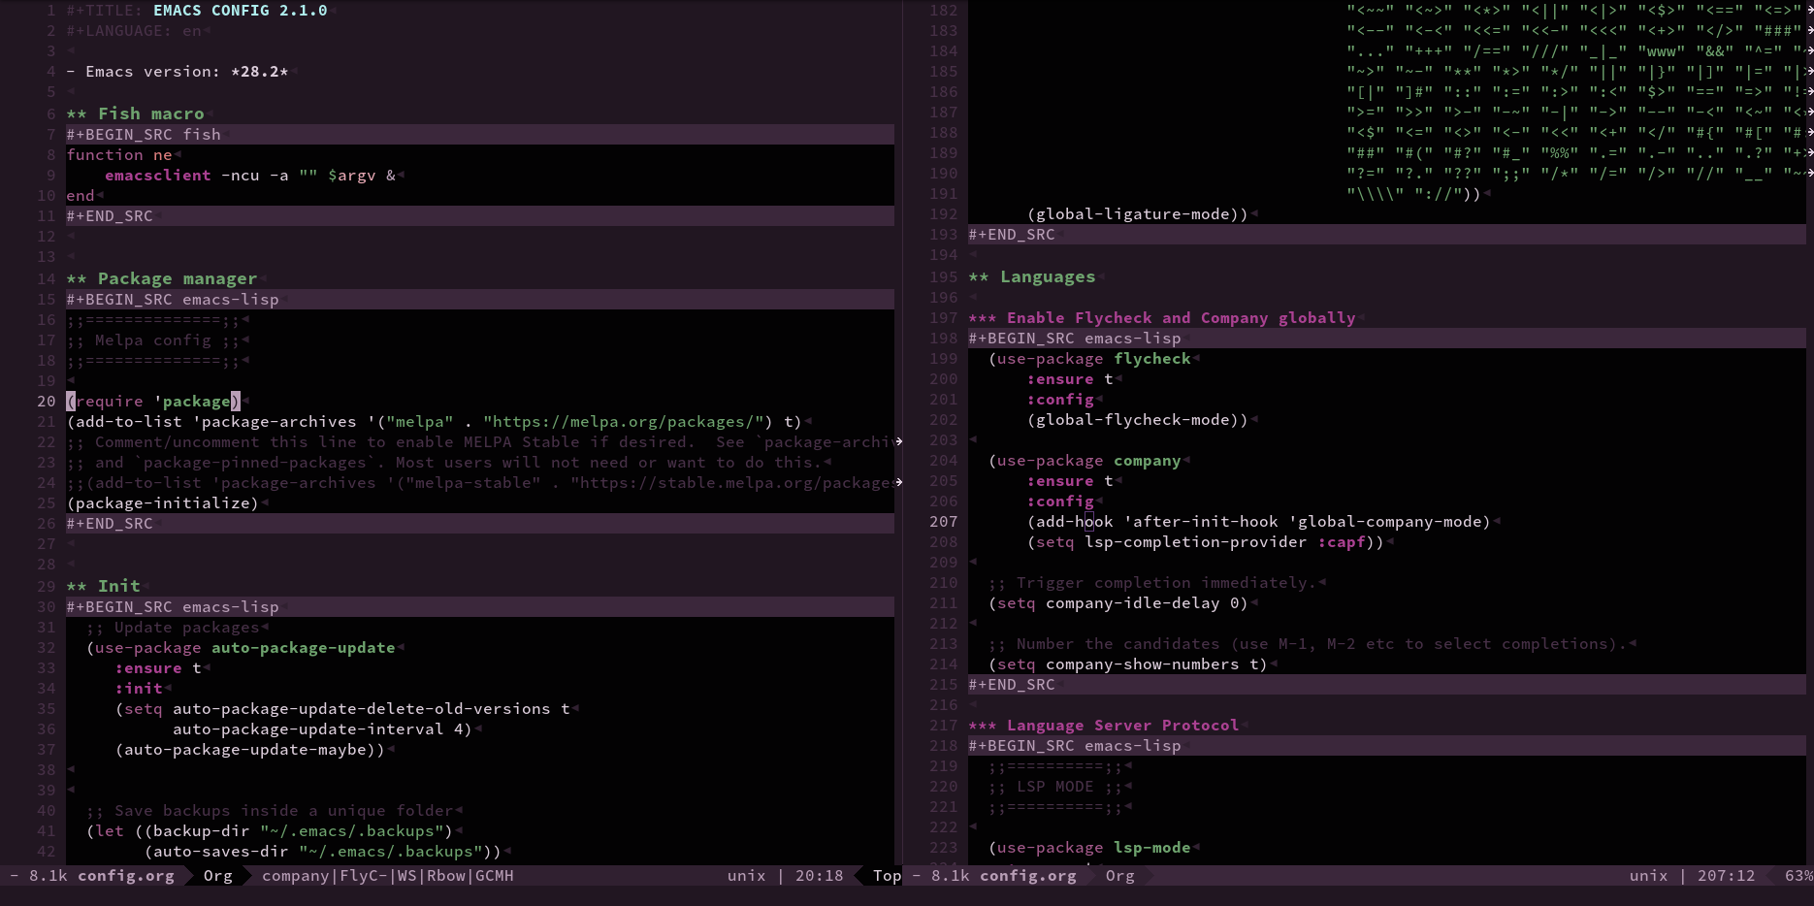Place cursor on #+TITLE: EMACS CONFIG 2.1.0 line
Viewport: 1814px width, 906px height.
(197, 11)
